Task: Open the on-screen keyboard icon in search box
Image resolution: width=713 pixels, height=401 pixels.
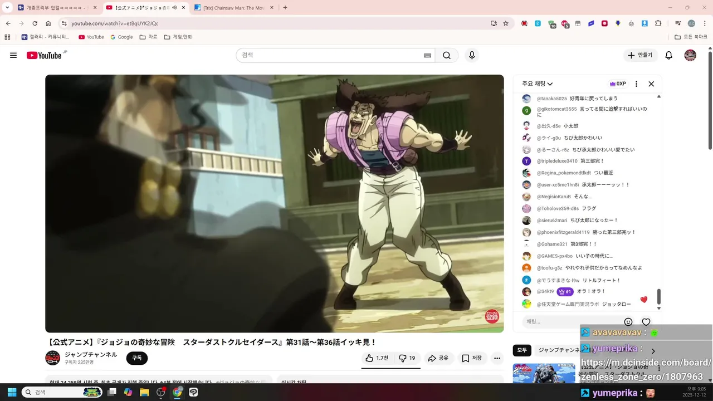Action: (x=427, y=55)
